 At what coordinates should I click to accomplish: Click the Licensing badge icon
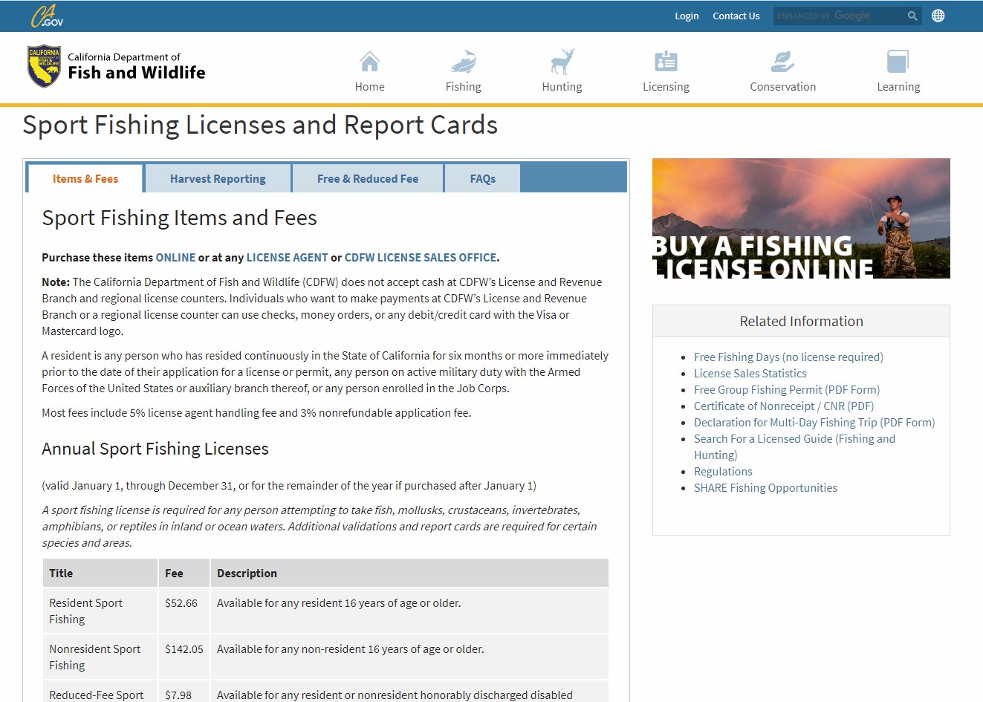pos(666,62)
